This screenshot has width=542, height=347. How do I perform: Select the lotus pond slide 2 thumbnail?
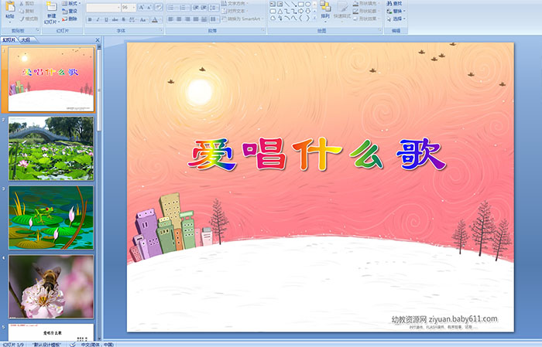coord(51,148)
